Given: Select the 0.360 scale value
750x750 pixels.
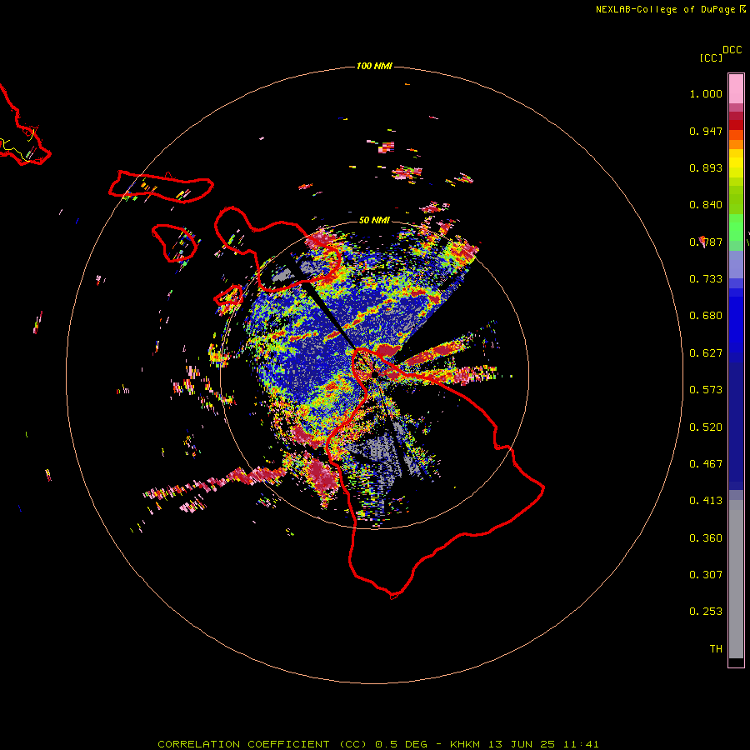Looking at the screenshot, I should pos(706,538).
